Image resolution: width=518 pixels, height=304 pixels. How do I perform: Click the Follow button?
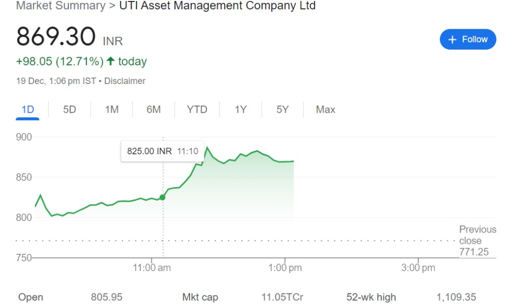point(468,39)
